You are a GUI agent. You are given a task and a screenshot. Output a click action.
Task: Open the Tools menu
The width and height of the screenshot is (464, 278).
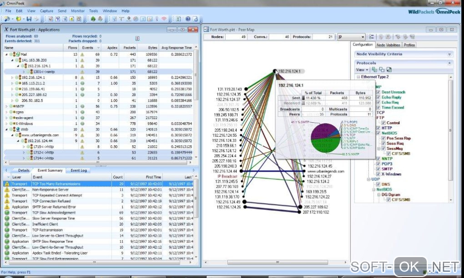(x=94, y=11)
